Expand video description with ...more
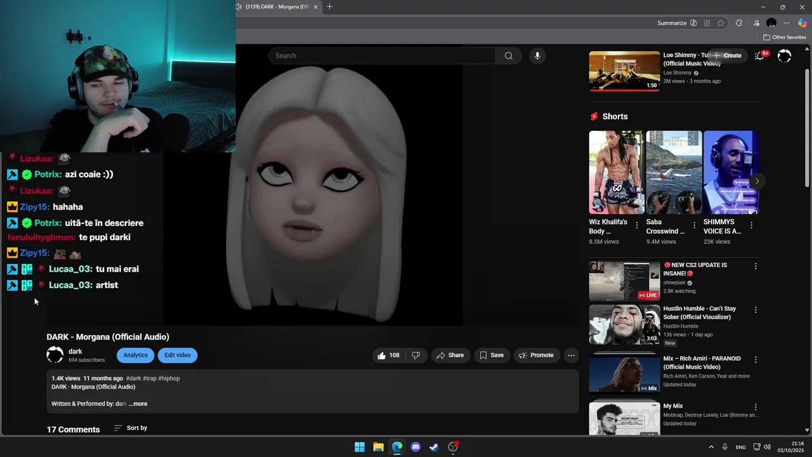The image size is (812, 457). pyautogui.click(x=138, y=404)
